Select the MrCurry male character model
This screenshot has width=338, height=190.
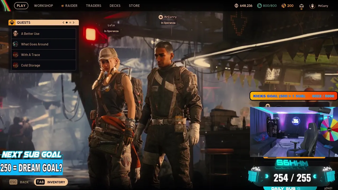pyautogui.click(x=169, y=113)
